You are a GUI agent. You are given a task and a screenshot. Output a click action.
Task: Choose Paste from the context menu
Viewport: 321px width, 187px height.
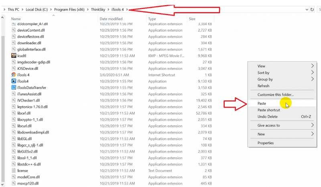click(262, 103)
